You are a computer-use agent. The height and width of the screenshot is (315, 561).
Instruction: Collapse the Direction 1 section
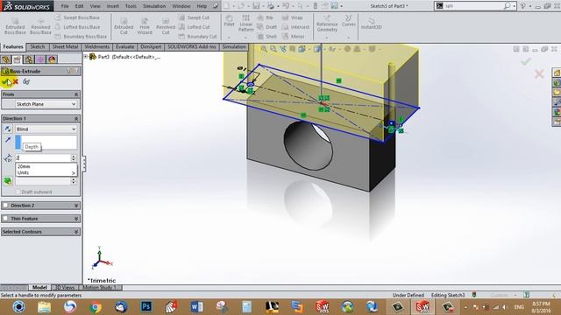point(76,118)
